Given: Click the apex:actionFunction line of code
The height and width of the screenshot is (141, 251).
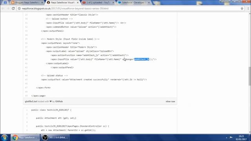Looking at the screenshot, I should (89, 55).
